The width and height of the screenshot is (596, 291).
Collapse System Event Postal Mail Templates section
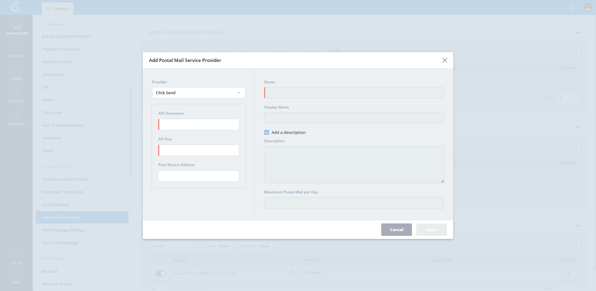point(577,33)
